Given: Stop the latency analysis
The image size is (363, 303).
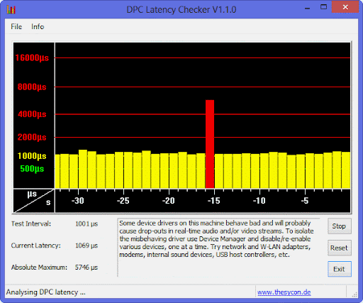Looking at the screenshot, I should tap(339, 226).
